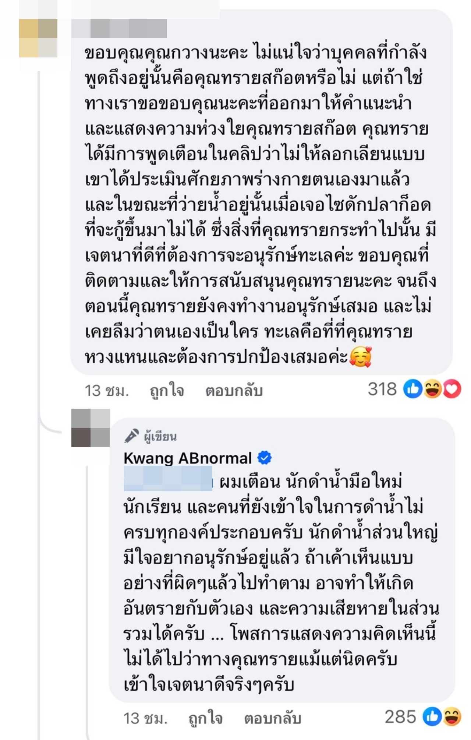Click the blurred mention tag in Kwang's reply
Viewport: 471px width, 740px height.
[168, 479]
